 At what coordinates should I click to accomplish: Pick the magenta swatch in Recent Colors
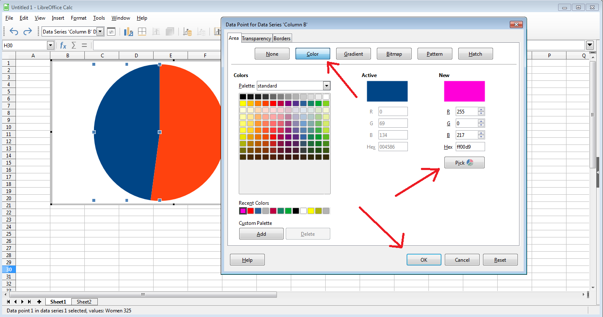[x=243, y=211]
